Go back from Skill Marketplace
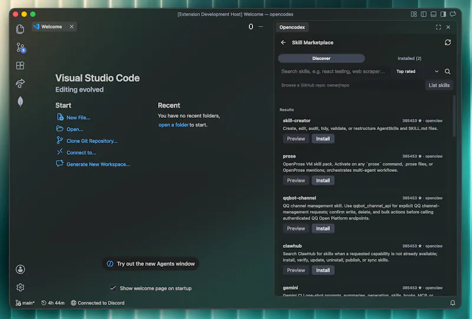 (x=283, y=42)
